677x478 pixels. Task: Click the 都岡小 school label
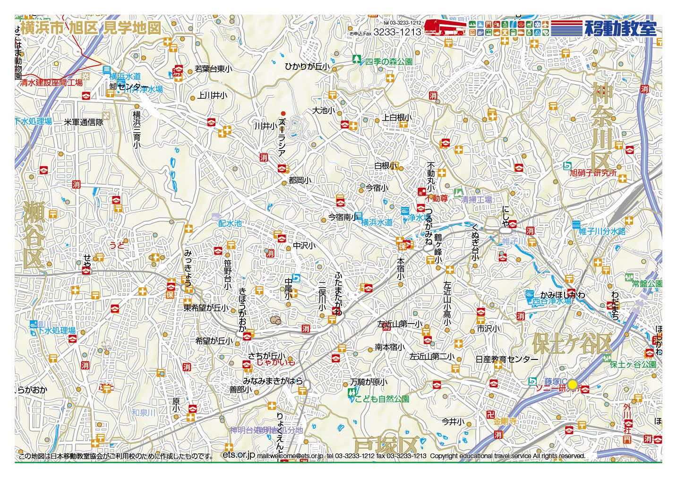pyautogui.click(x=300, y=180)
